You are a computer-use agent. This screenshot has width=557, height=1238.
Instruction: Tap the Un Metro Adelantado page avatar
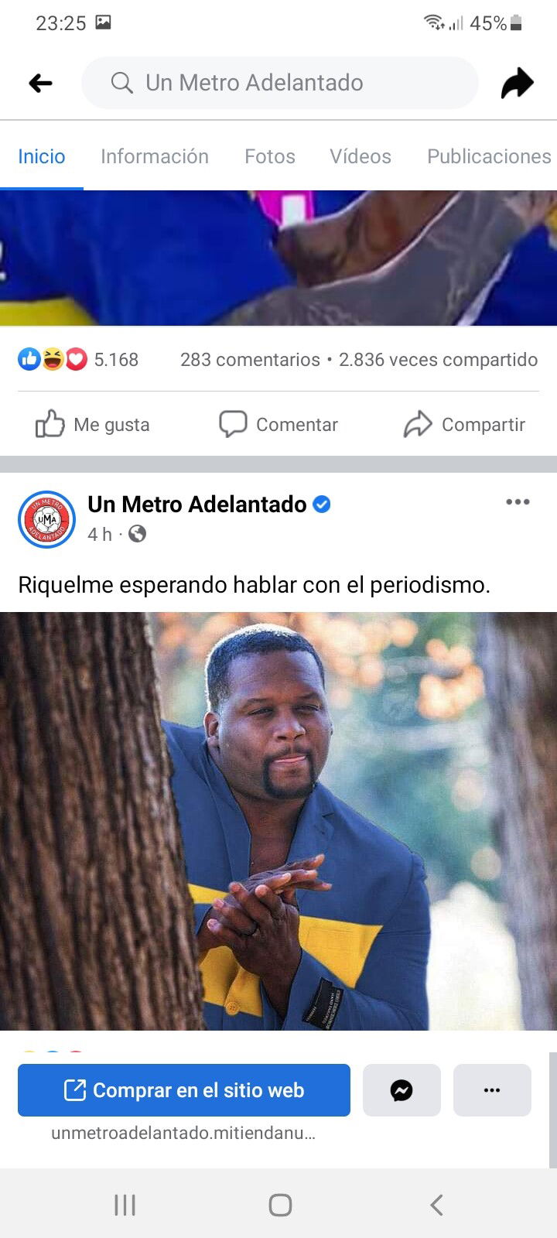pyautogui.click(x=46, y=519)
